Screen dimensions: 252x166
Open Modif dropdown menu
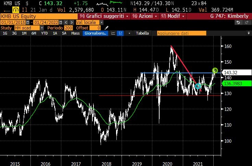click(173, 16)
